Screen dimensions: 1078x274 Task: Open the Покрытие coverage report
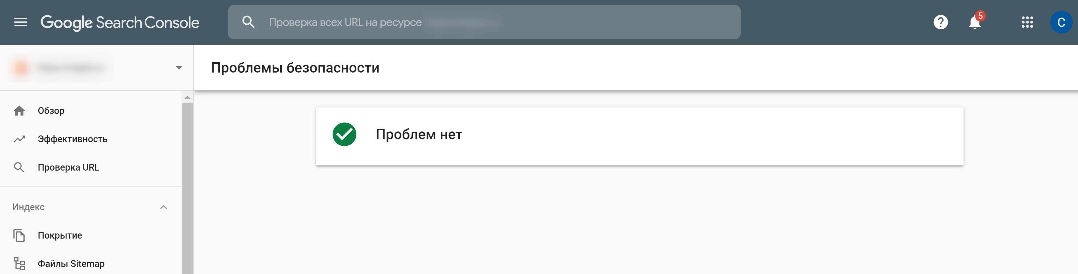60,235
